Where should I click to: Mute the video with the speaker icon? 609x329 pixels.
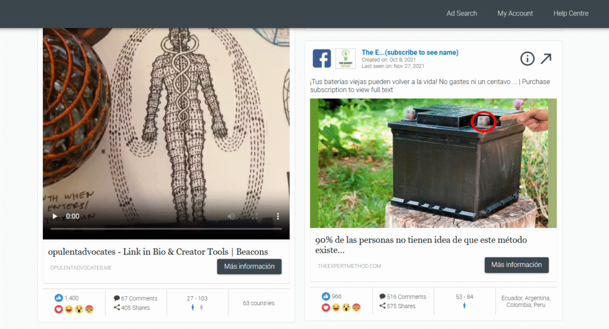click(231, 217)
